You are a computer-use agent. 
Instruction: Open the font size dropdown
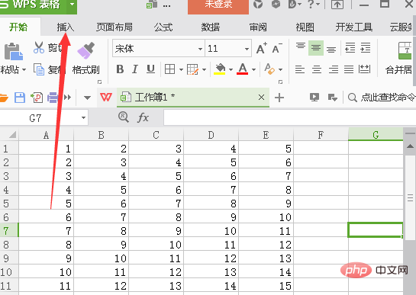(247, 49)
